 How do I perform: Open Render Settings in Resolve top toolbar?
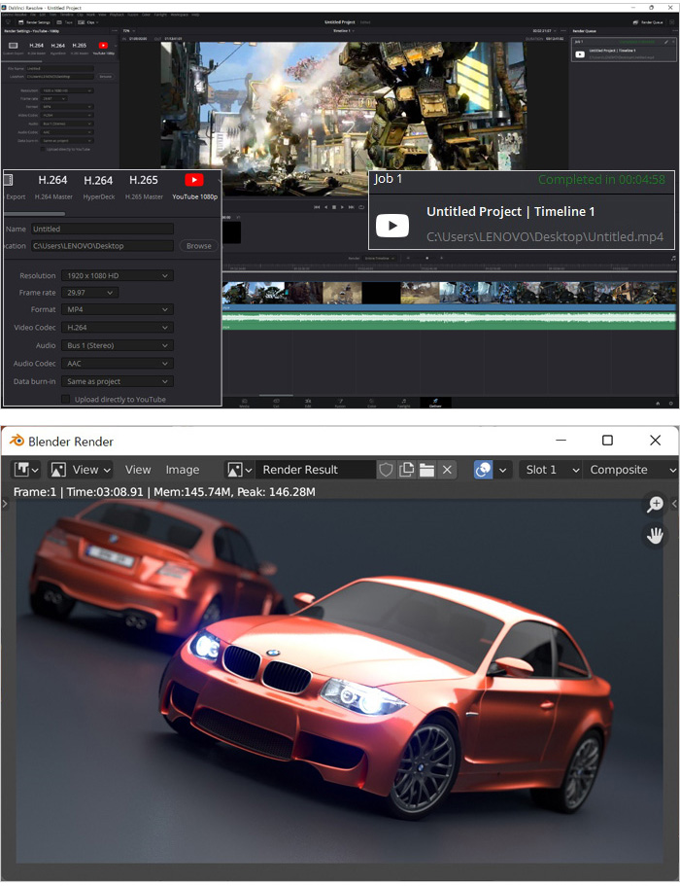(x=35, y=22)
